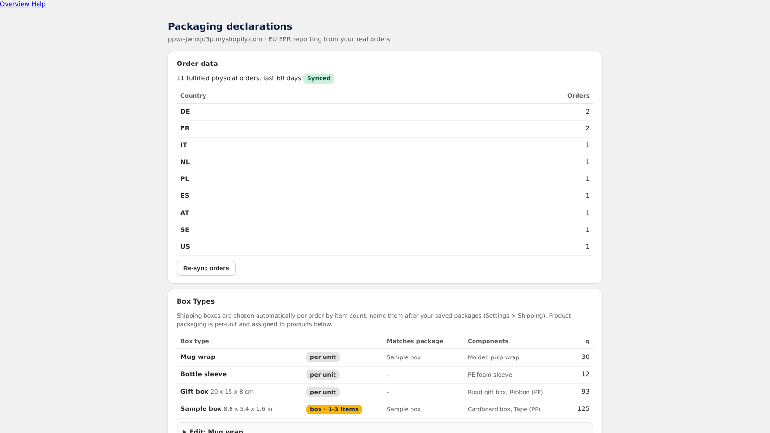This screenshot has width=770, height=433.
Task: Click the Country column header
Action: [193, 96]
